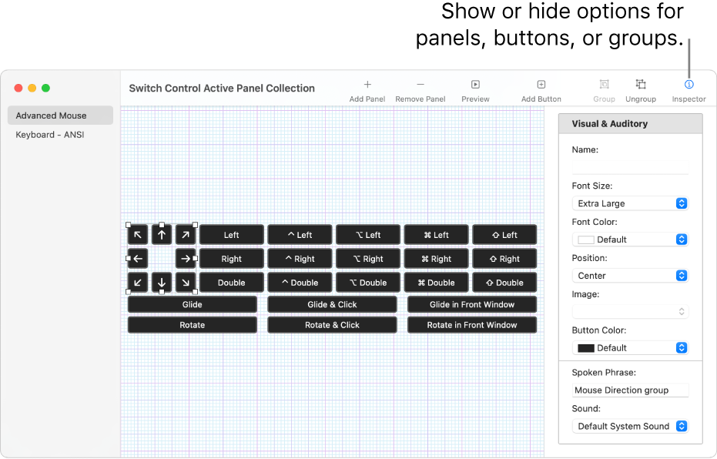Select the up arrow button
This screenshot has height=459, width=717.
click(162, 235)
